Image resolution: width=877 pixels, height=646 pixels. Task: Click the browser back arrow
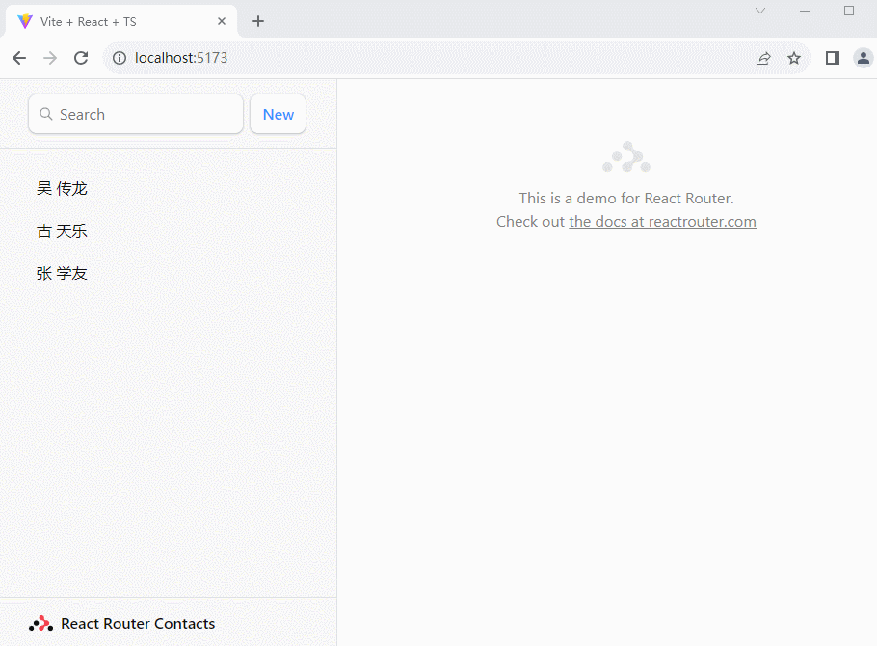click(x=19, y=58)
